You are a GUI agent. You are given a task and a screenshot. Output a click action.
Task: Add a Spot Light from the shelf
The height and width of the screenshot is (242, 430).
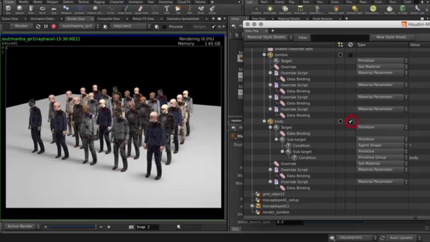tap(285, 9)
